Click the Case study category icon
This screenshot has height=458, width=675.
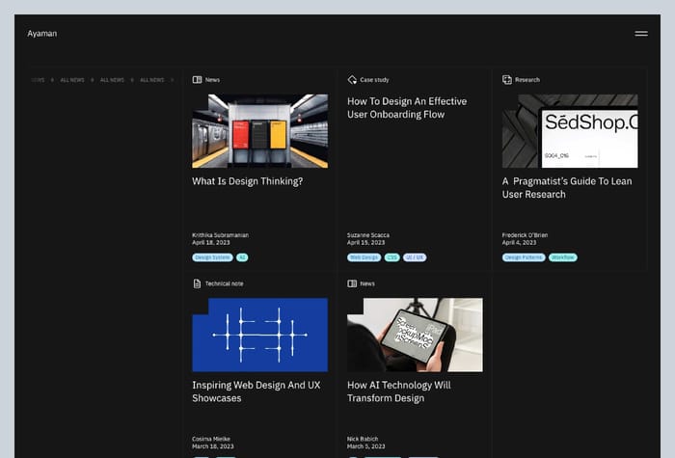click(x=352, y=80)
